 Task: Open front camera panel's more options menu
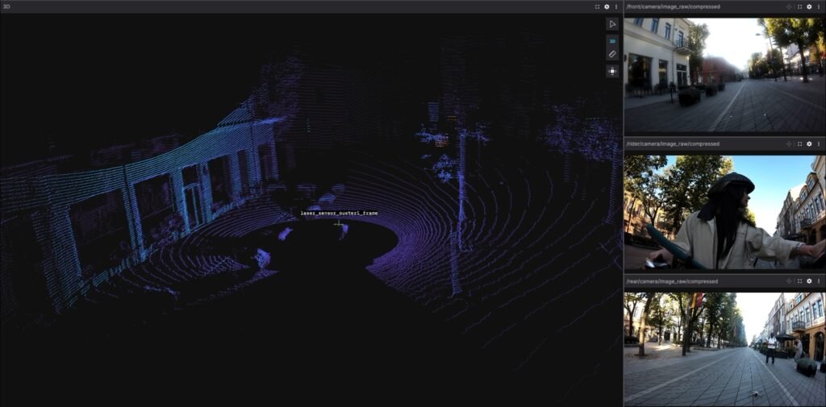click(x=819, y=6)
